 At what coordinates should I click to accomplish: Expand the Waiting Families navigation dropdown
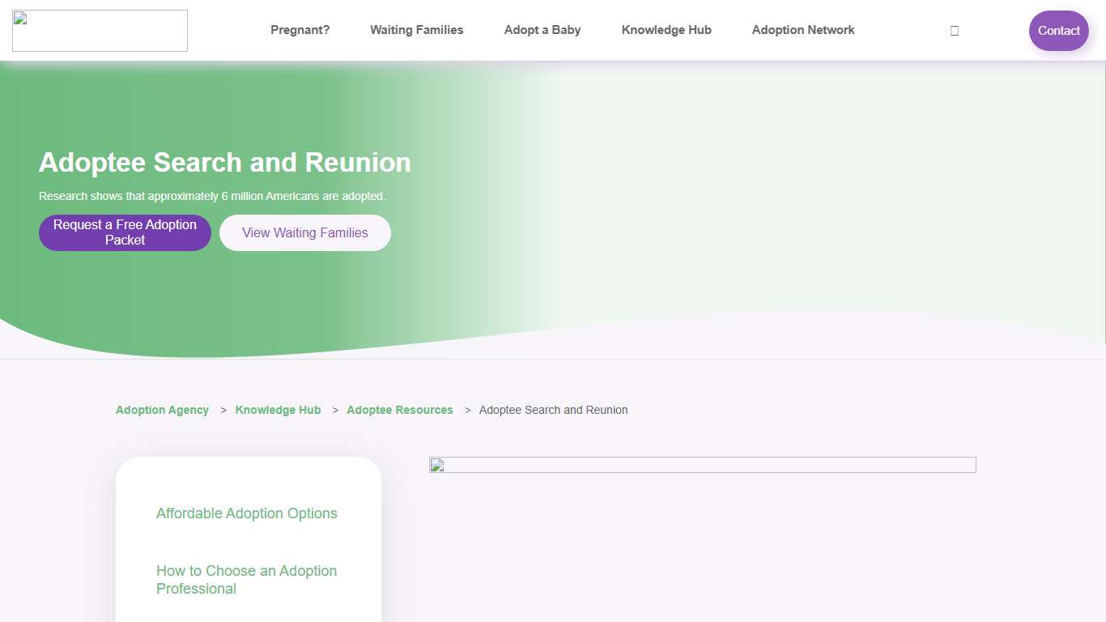tap(416, 30)
